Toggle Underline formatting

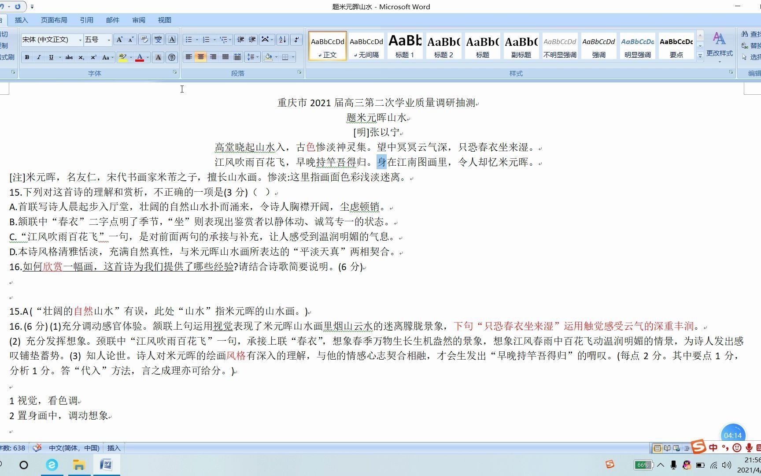(51, 57)
